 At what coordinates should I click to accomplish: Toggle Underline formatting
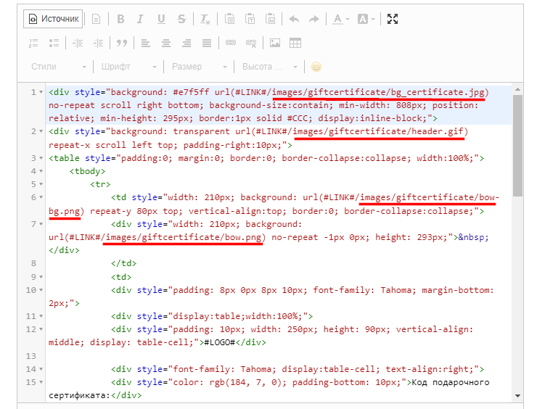tap(161, 19)
